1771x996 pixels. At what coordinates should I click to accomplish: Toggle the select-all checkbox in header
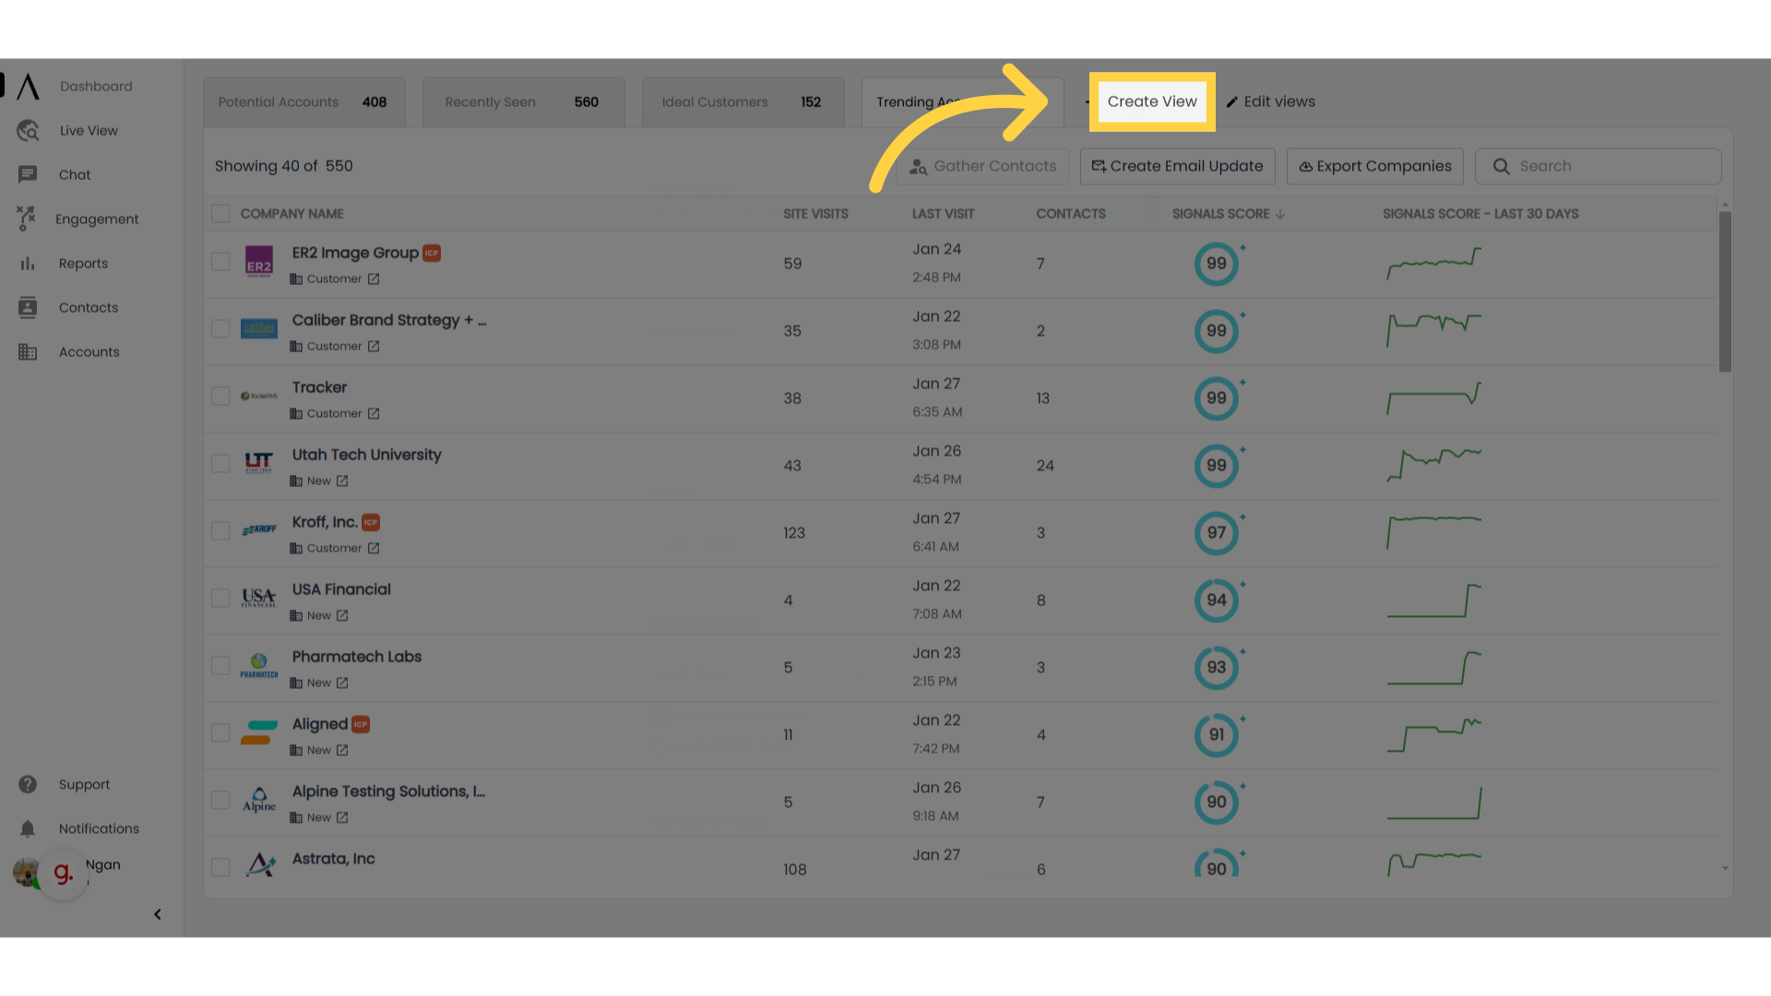pos(220,214)
